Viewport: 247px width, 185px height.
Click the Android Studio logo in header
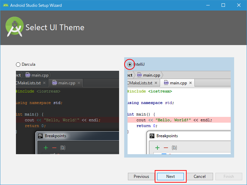pyautogui.click(x=14, y=27)
